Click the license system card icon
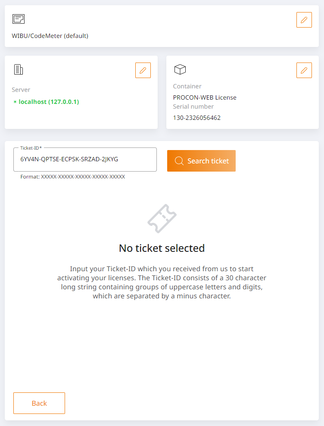324x426 pixels. point(19,19)
